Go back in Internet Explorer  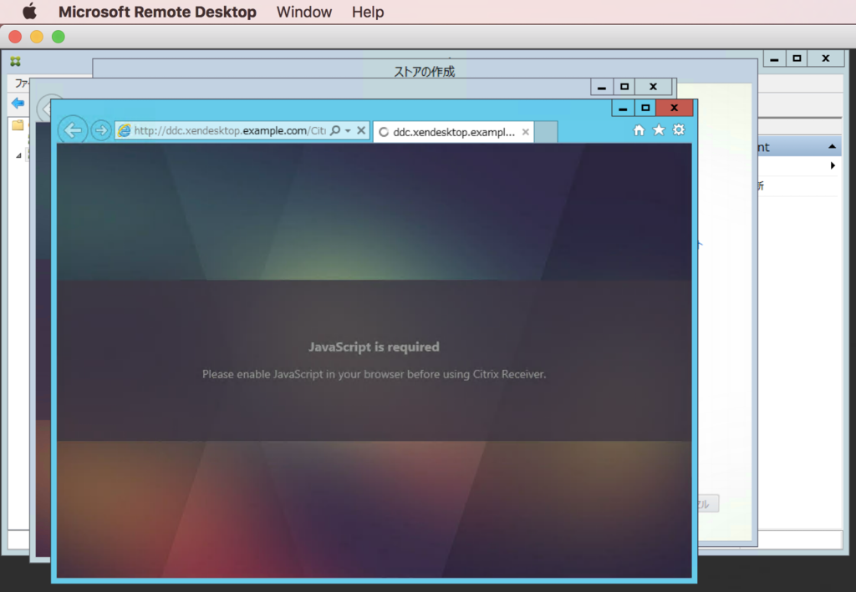[73, 130]
